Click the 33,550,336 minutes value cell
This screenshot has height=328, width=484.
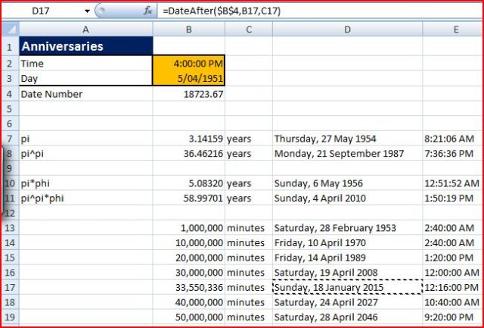(x=189, y=287)
